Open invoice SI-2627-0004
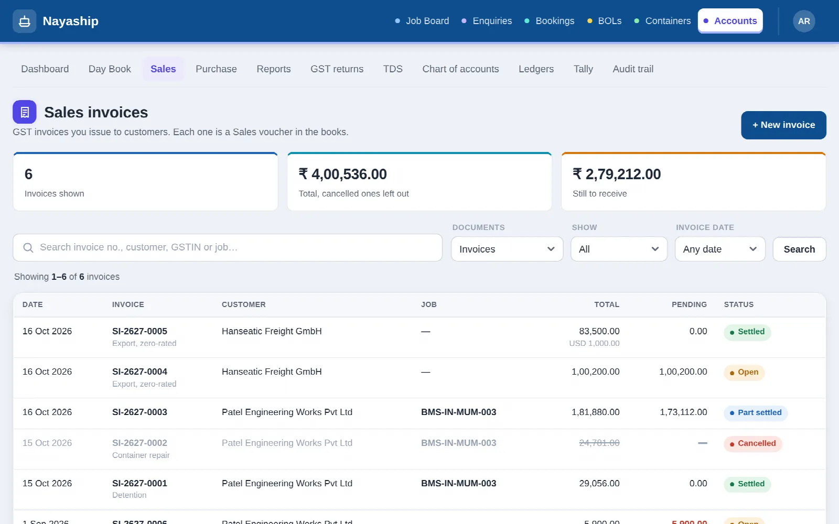Viewport: 839px width, 524px height. 139,372
